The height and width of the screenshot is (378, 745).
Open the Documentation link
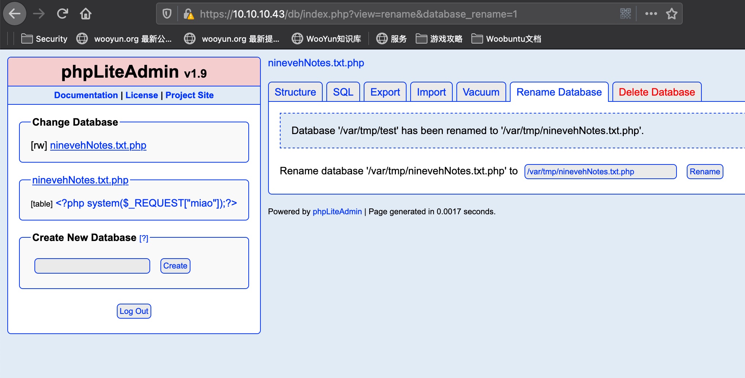pyautogui.click(x=86, y=95)
